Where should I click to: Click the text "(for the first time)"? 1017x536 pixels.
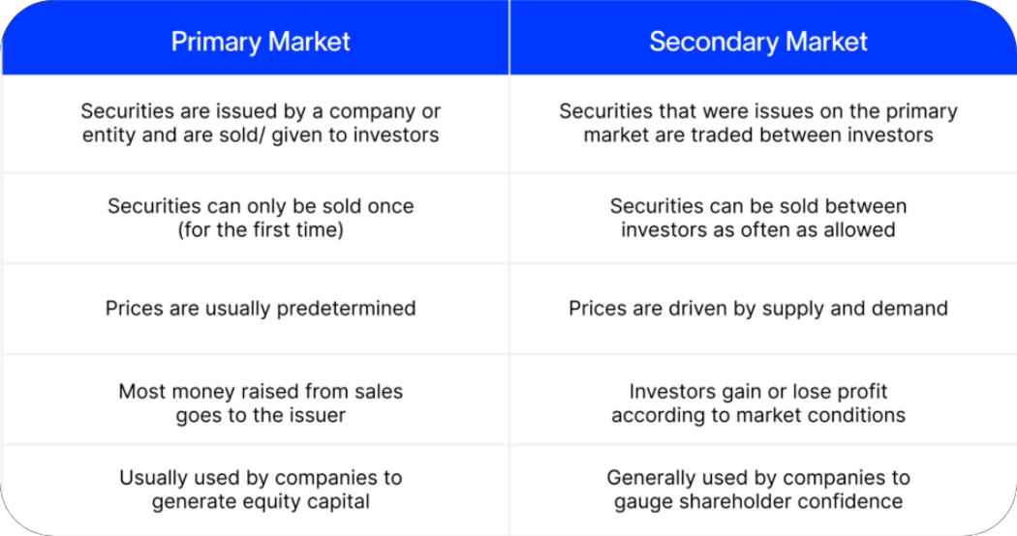(x=261, y=230)
